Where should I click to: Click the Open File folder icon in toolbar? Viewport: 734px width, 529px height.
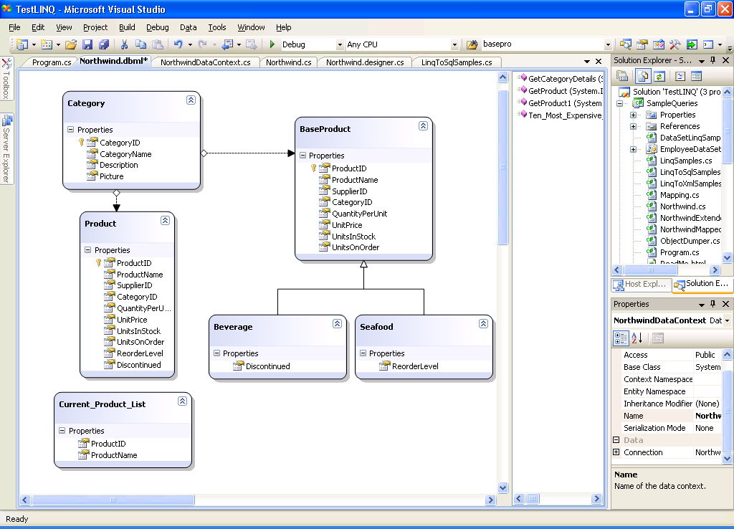tap(71, 44)
